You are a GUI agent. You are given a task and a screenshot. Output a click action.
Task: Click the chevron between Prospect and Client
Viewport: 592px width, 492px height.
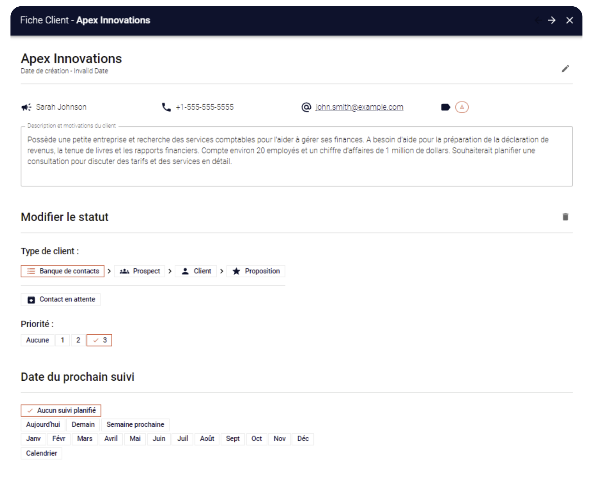[x=170, y=271]
